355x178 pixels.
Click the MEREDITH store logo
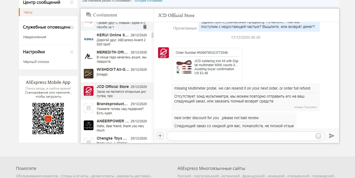click(x=89, y=56)
